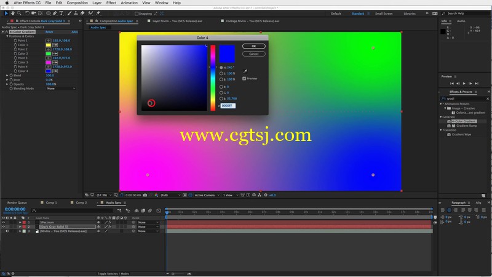The width and height of the screenshot is (492, 277).
Task: Select the Roto Brush tool
Action: (90, 13)
